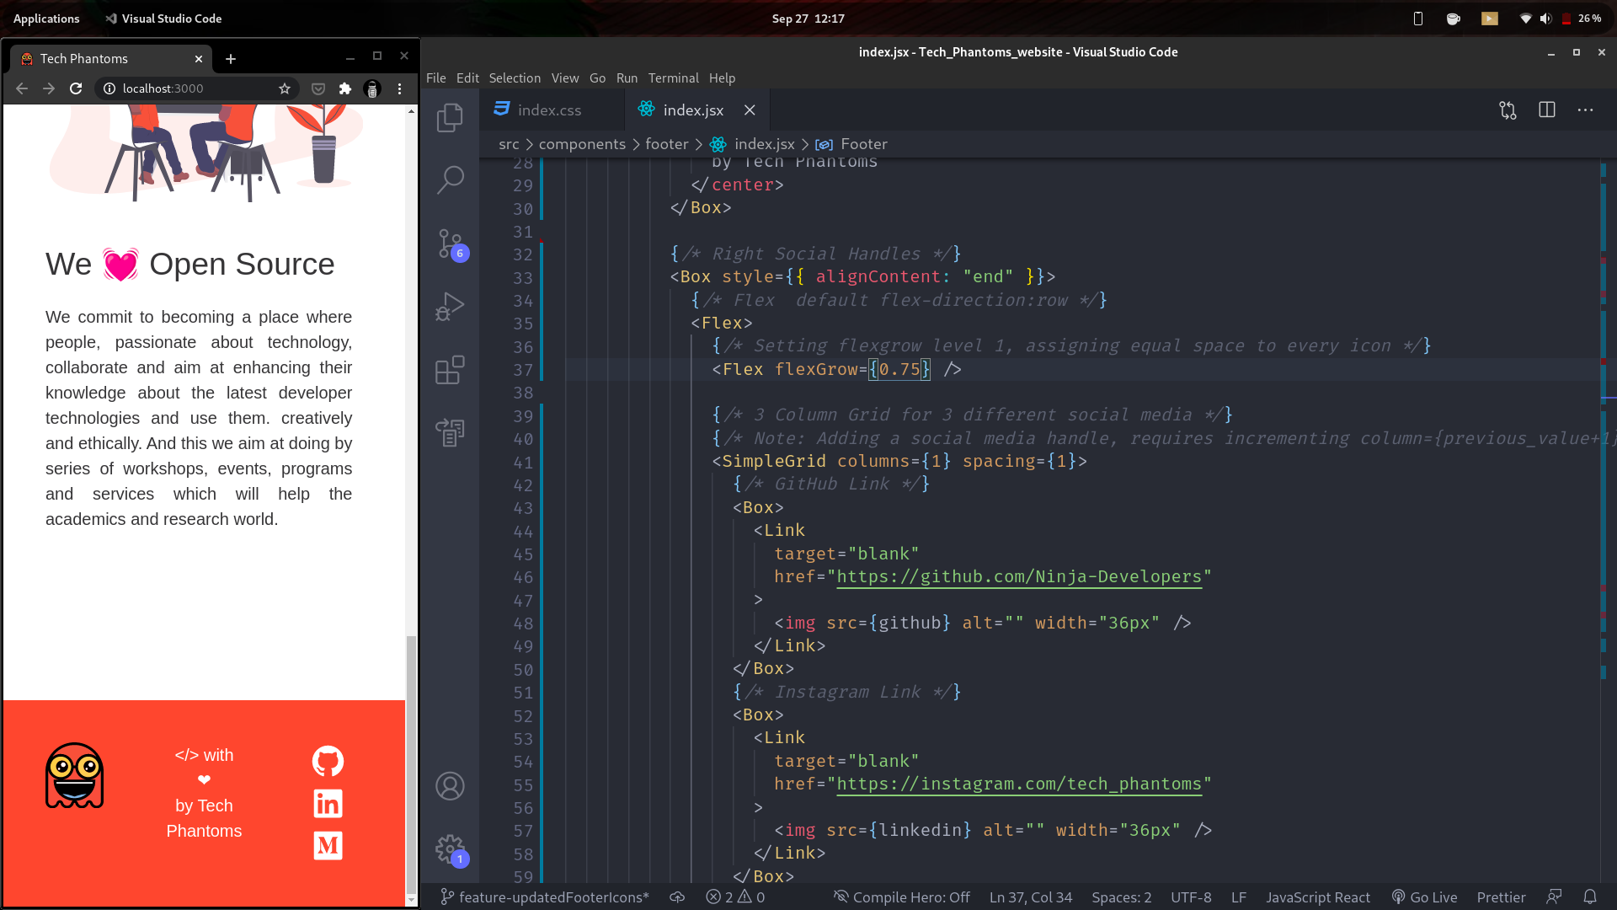Open the notifications bell in the status bar
Image resolution: width=1617 pixels, height=910 pixels.
pos(1590,897)
